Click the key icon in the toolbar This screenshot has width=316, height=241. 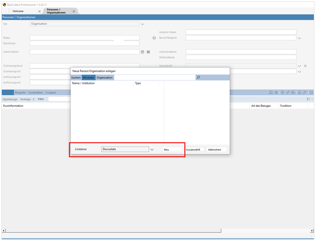tap(305, 92)
